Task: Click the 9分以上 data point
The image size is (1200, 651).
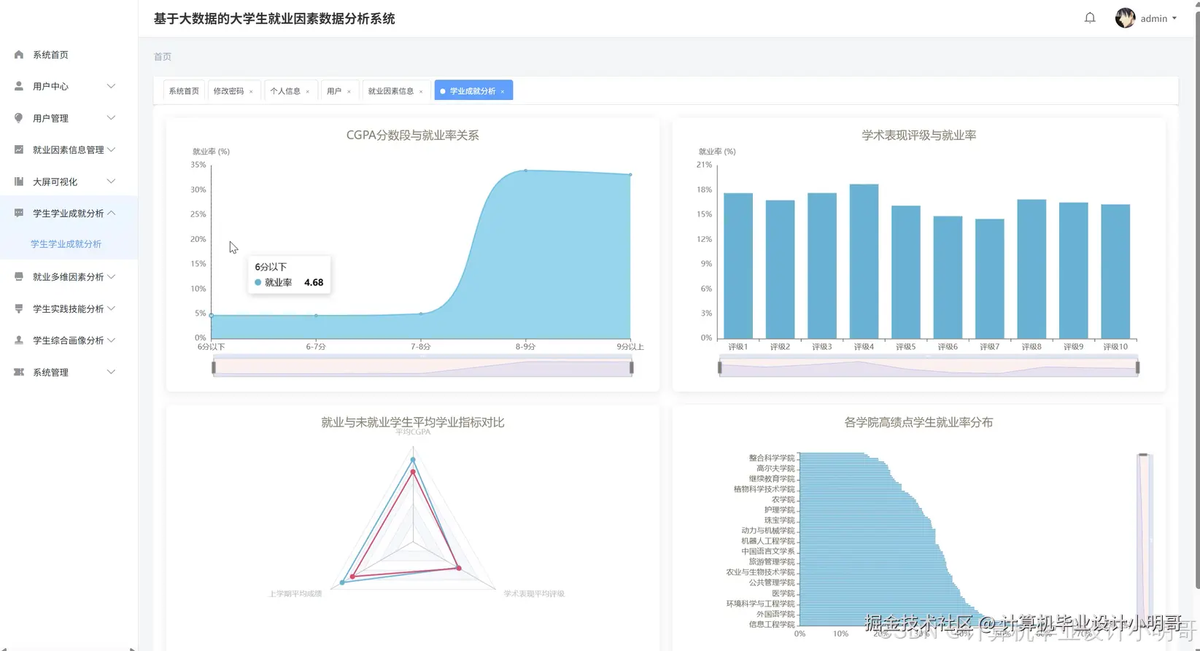Action: pos(630,175)
